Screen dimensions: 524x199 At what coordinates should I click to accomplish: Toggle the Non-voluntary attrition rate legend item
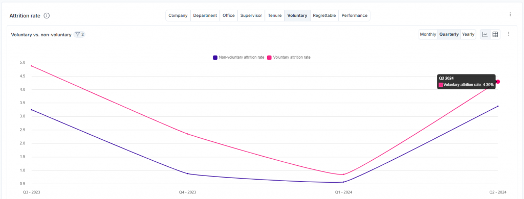click(x=238, y=57)
